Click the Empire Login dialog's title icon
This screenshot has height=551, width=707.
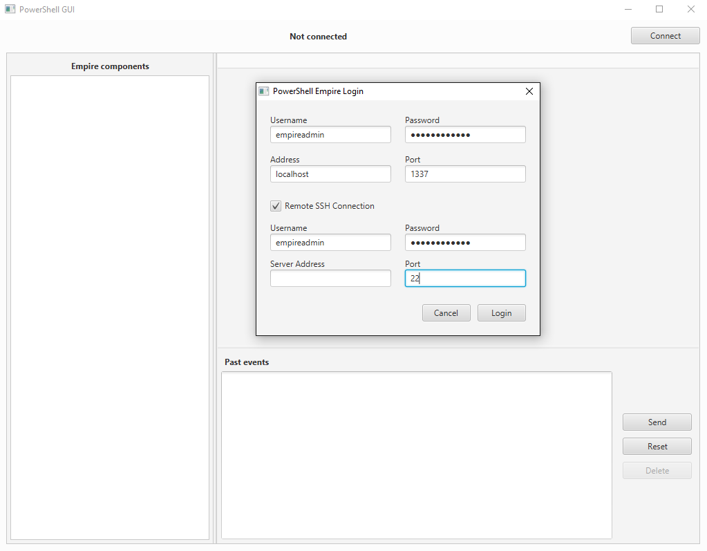(264, 91)
